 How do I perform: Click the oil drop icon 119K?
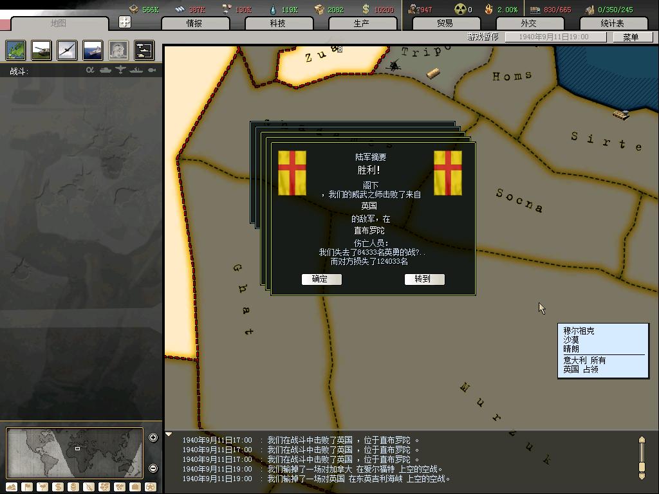[x=273, y=9]
